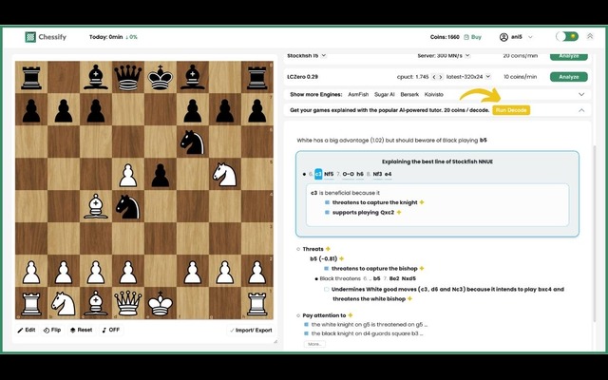Open the Stockfish 15 version dropdown
This screenshot has height=380, width=608.
click(323, 55)
